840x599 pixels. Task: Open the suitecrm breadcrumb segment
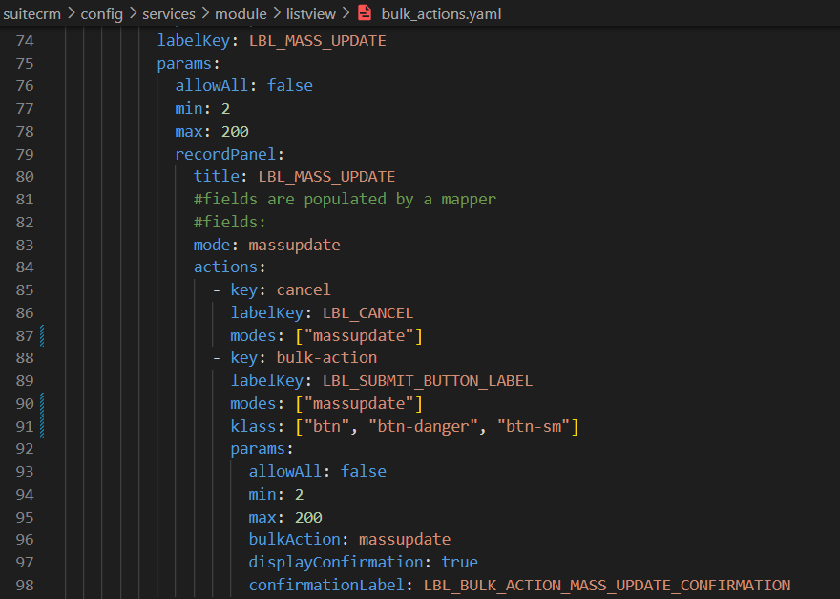tap(32, 13)
